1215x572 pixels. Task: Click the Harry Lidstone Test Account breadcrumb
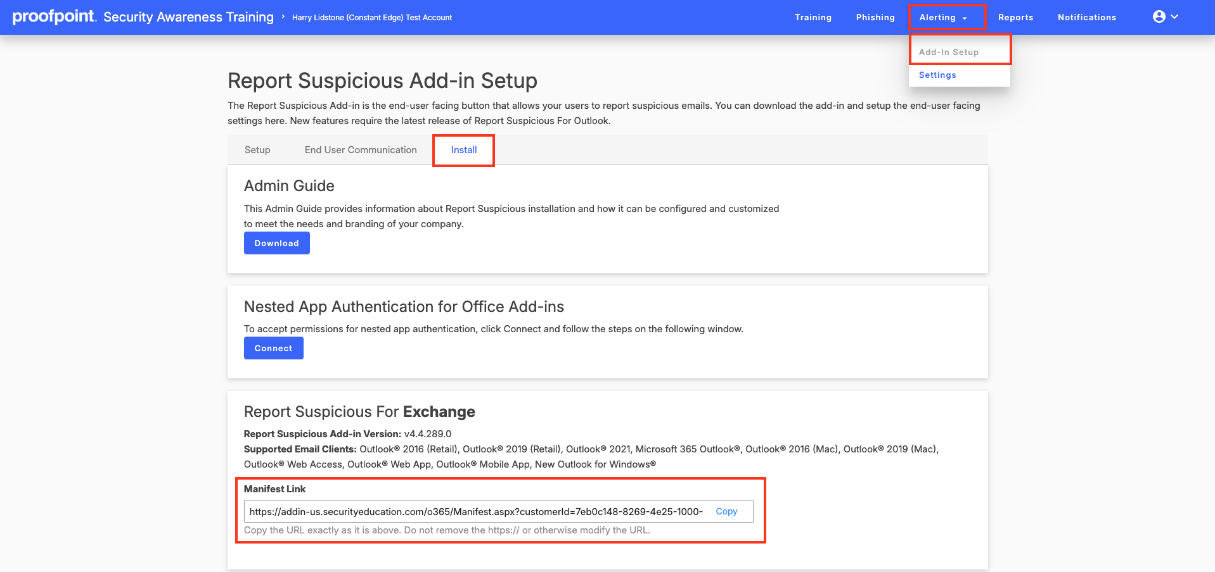pyautogui.click(x=372, y=18)
